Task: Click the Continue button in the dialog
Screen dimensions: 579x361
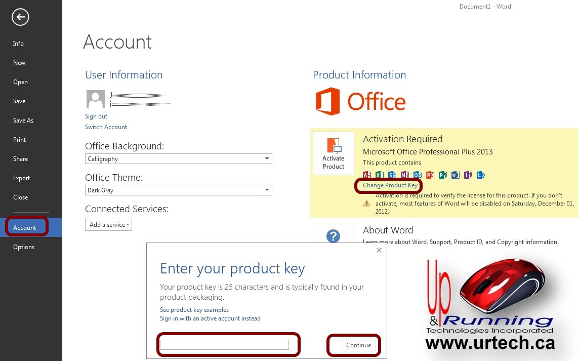Action: [x=358, y=345]
